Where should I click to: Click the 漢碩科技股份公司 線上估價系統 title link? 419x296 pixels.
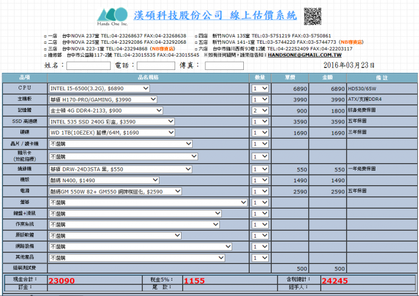(215, 16)
